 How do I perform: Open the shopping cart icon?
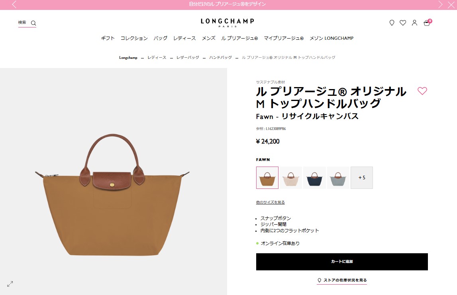427,23
